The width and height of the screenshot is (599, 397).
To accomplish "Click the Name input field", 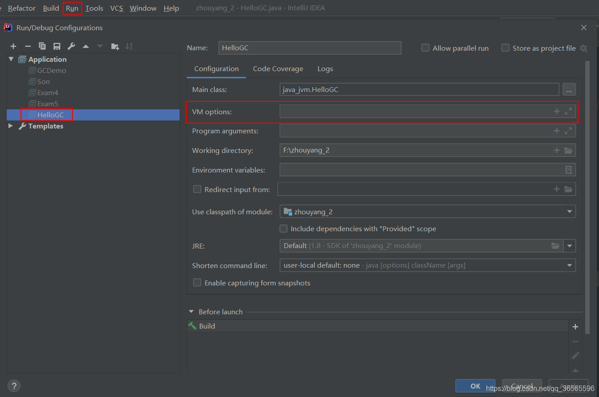I will pyautogui.click(x=310, y=48).
